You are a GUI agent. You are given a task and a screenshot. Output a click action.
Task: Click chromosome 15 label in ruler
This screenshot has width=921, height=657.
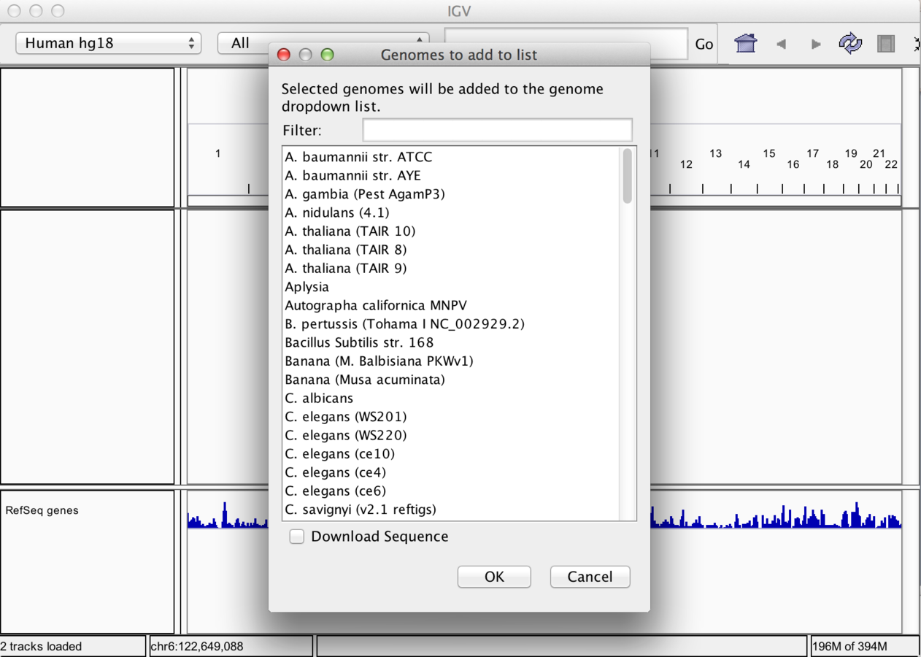768,153
